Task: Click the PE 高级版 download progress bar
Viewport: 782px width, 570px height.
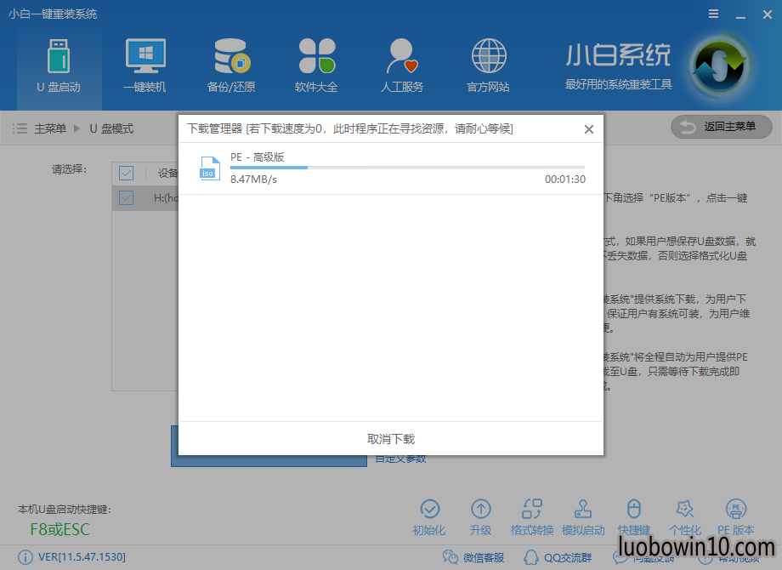Action: pos(407,168)
